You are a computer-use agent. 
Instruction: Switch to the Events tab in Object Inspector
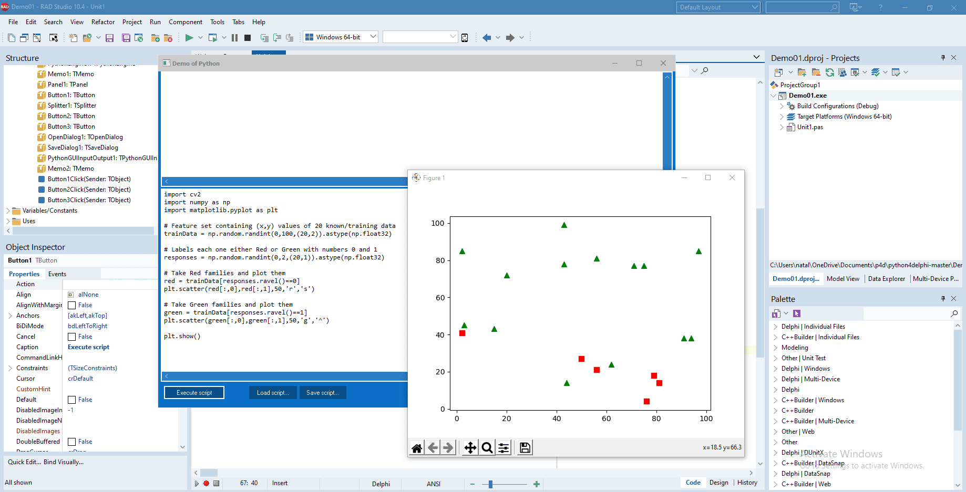(x=57, y=274)
